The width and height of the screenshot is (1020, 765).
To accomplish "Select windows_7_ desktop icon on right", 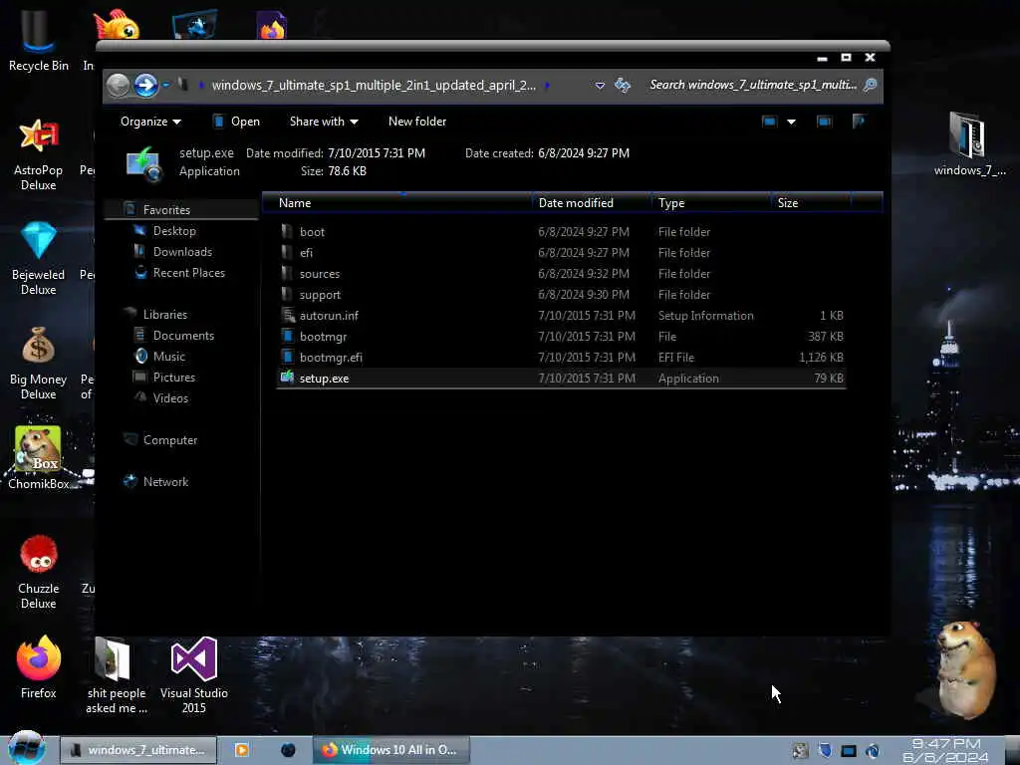I will tap(969, 144).
